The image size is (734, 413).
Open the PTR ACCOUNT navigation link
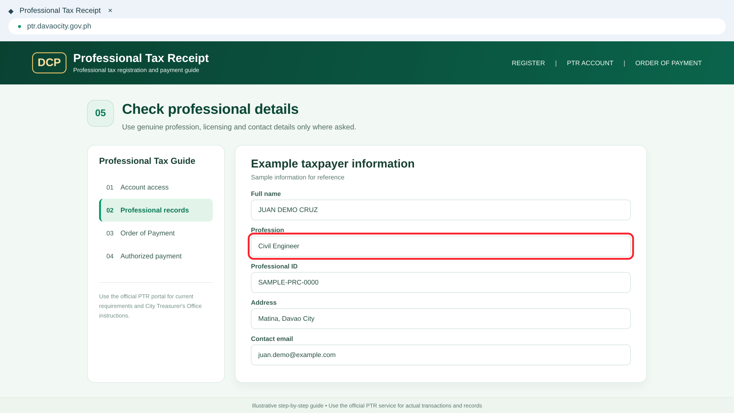point(590,63)
